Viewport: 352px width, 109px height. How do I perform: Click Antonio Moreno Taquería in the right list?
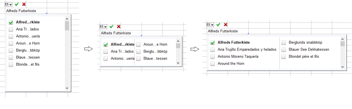[238, 57]
